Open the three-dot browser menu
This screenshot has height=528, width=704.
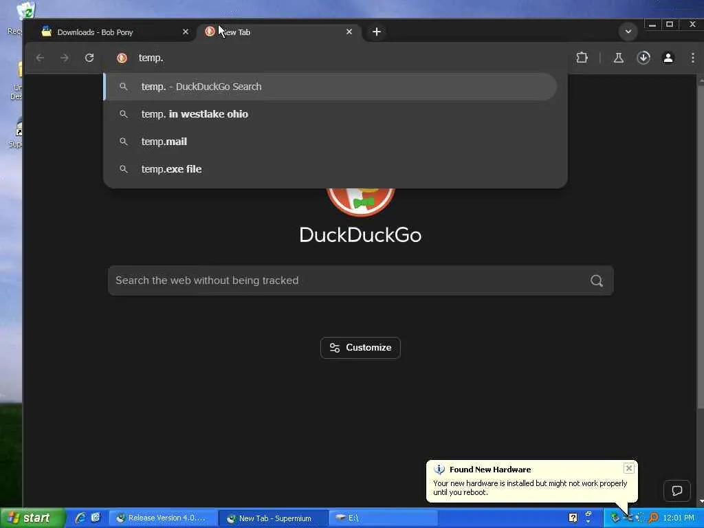693,58
